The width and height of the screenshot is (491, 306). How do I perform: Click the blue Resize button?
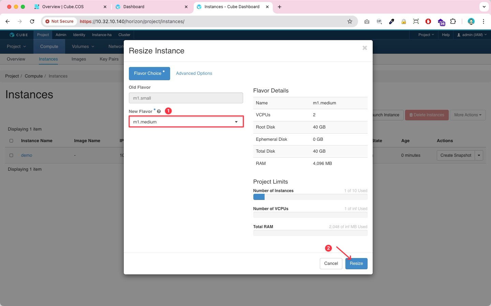click(356, 263)
